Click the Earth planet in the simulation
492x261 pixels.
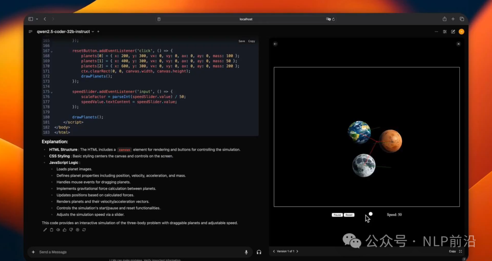(359, 132)
